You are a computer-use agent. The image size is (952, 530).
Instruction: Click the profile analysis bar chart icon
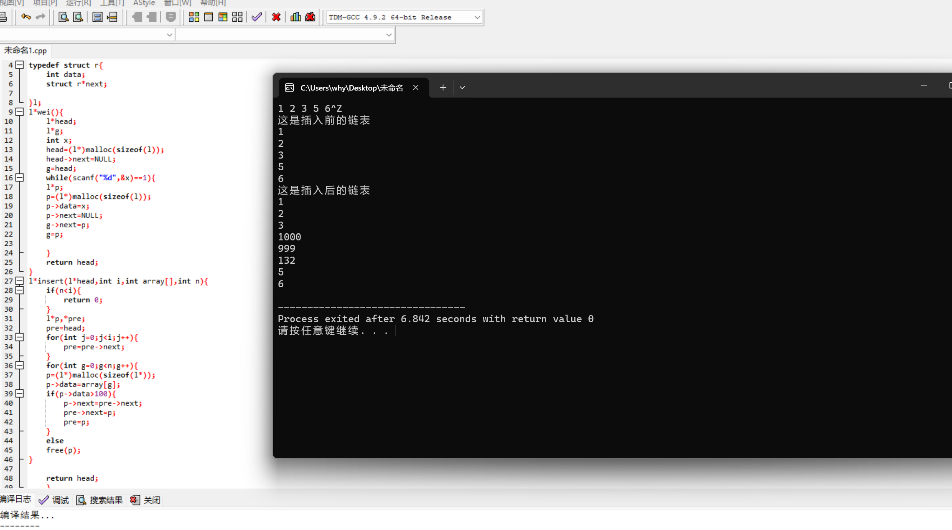click(x=295, y=17)
